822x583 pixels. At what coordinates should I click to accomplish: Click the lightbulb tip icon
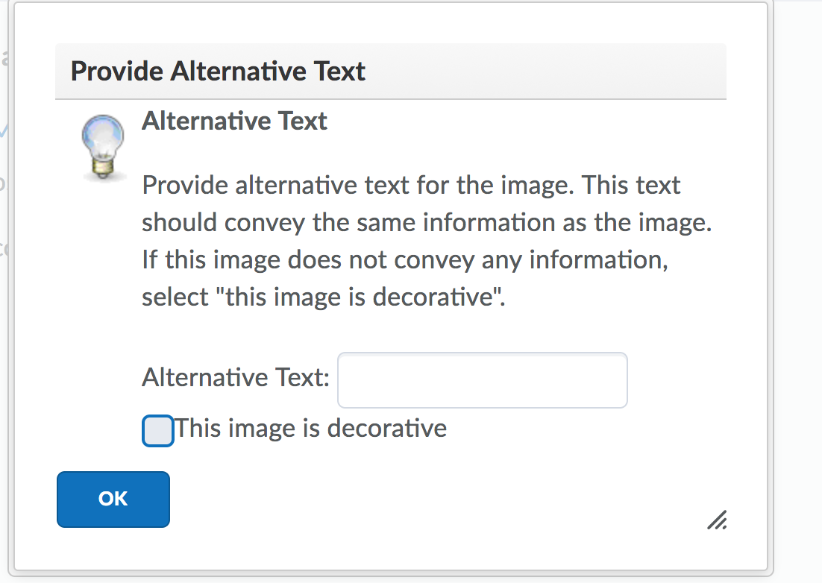click(x=103, y=147)
